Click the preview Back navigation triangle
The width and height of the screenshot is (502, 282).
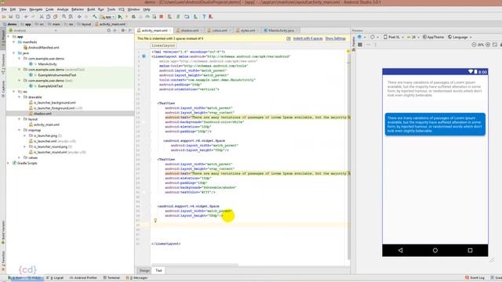coord(400,251)
